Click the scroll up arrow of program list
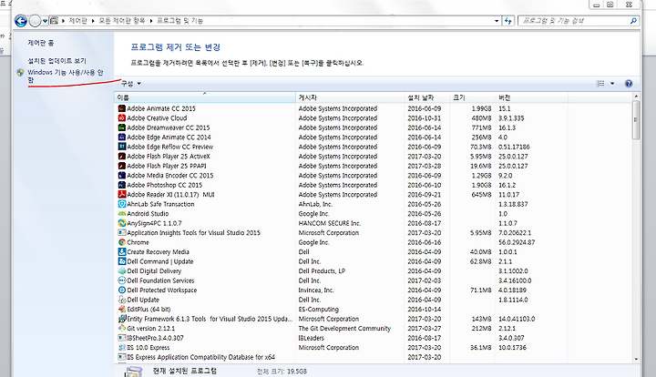 (636, 97)
